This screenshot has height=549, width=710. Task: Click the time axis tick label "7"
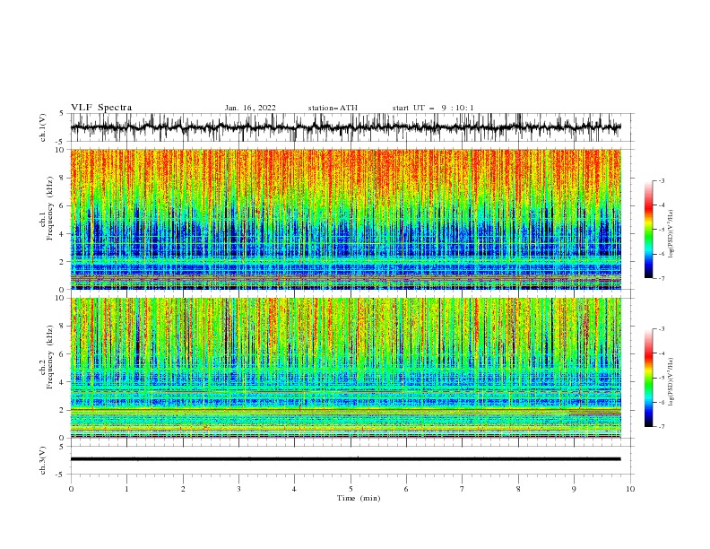pos(463,489)
